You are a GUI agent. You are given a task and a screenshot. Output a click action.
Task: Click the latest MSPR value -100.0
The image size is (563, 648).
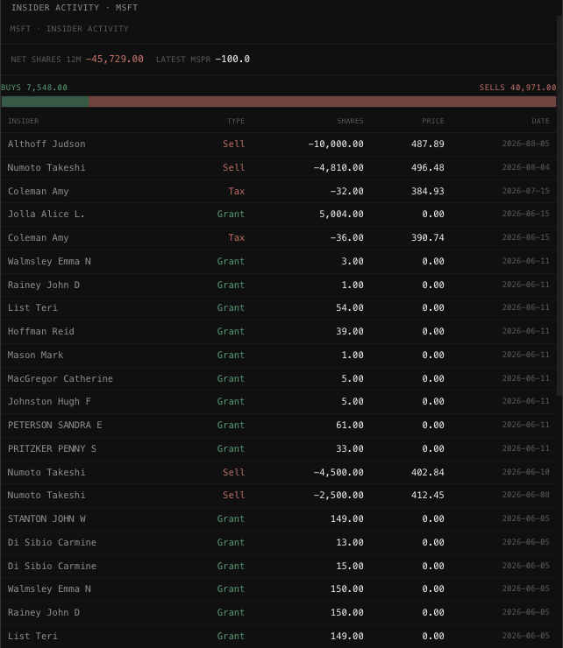[232, 59]
